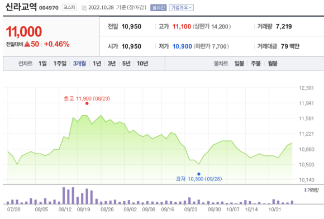Click the 10/21 date axis label

[275, 210]
